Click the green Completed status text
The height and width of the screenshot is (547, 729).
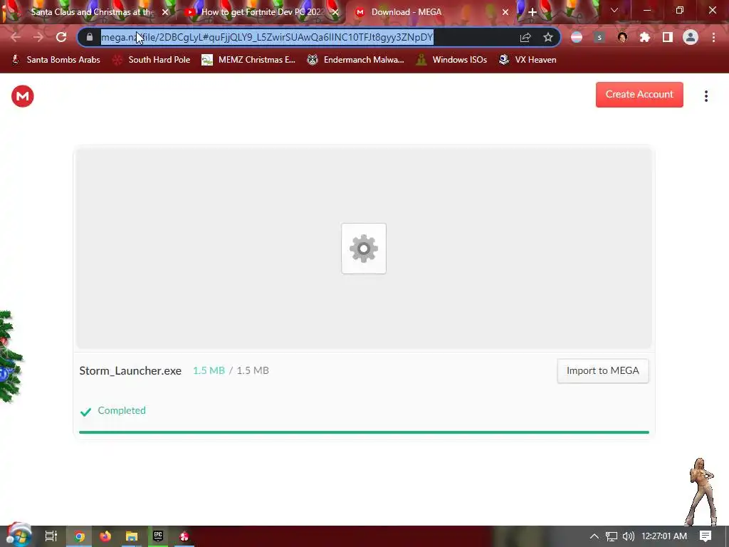(x=121, y=410)
